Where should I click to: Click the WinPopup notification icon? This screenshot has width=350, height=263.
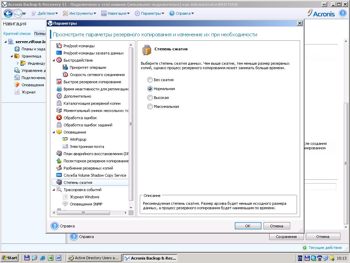pos(65,139)
